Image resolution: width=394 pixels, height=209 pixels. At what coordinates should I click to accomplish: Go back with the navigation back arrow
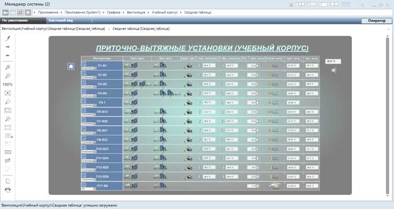(6, 12)
